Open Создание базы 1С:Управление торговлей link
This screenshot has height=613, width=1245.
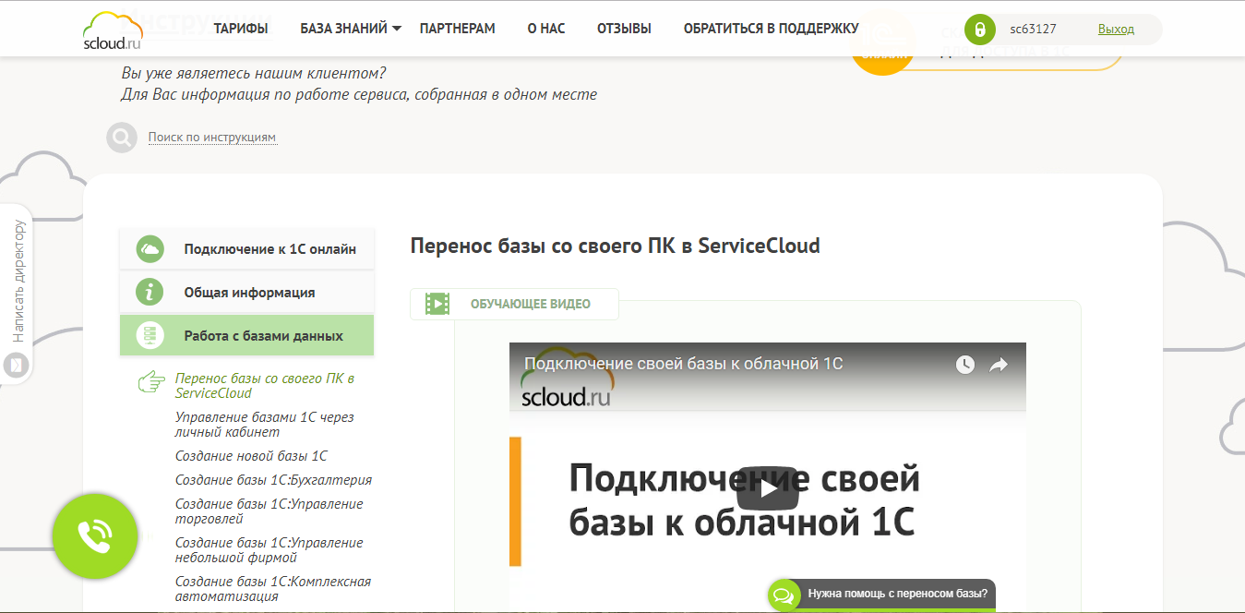click(269, 511)
